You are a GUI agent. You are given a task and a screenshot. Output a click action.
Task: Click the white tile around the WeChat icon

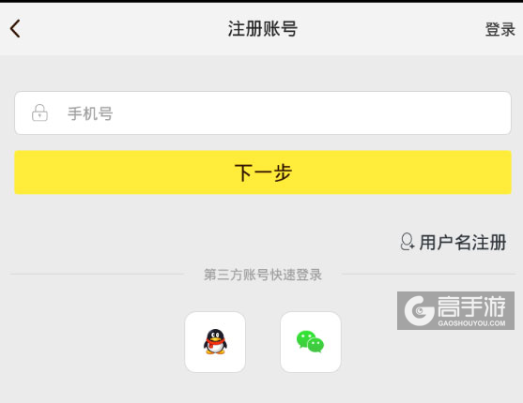[x=311, y=342]
